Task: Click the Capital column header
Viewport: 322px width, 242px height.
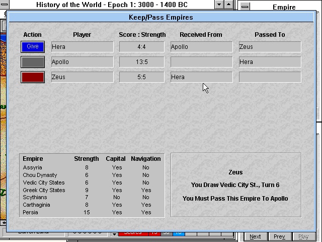Action: pos(116,159)
